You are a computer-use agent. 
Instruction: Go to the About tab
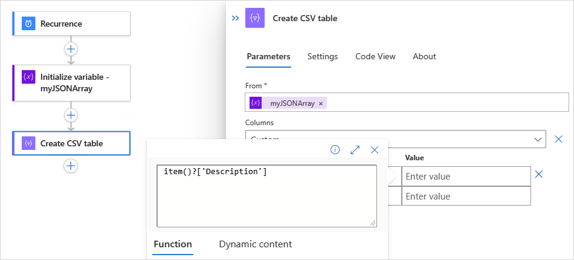click(x=424, y=56)
